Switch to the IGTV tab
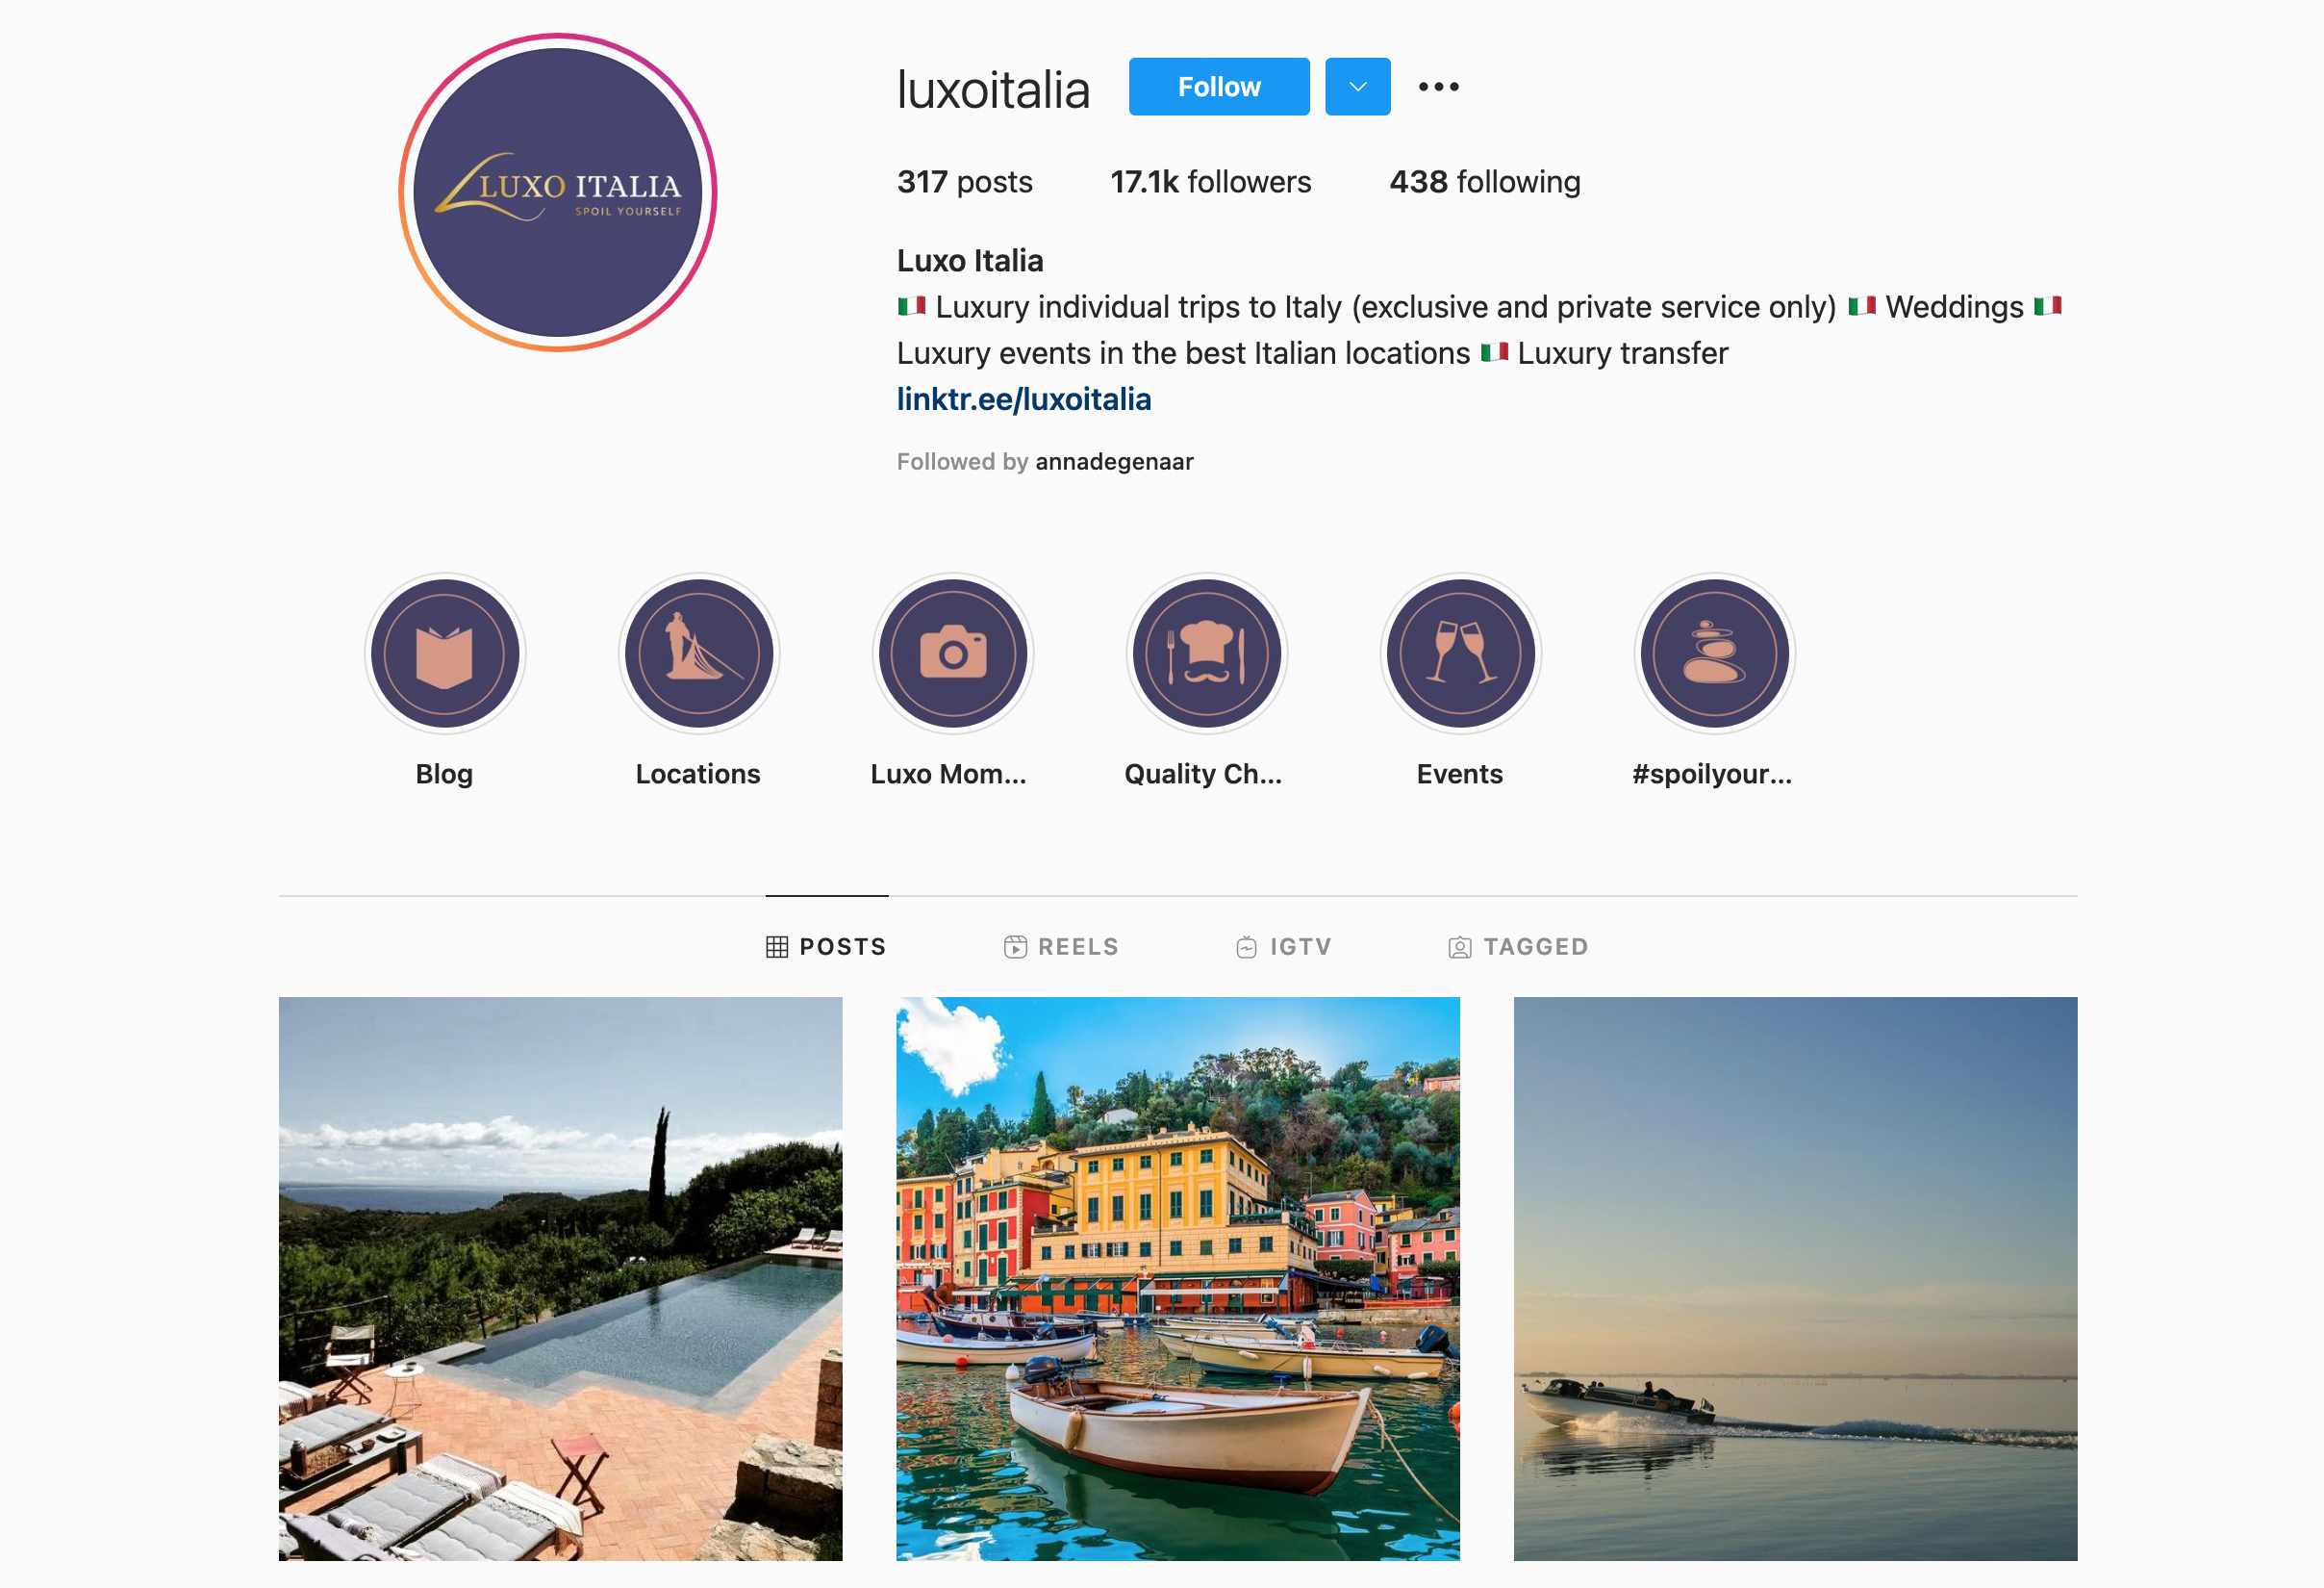The width and height of the screenshot is (2324, 1588). (x=1283, y=947)
